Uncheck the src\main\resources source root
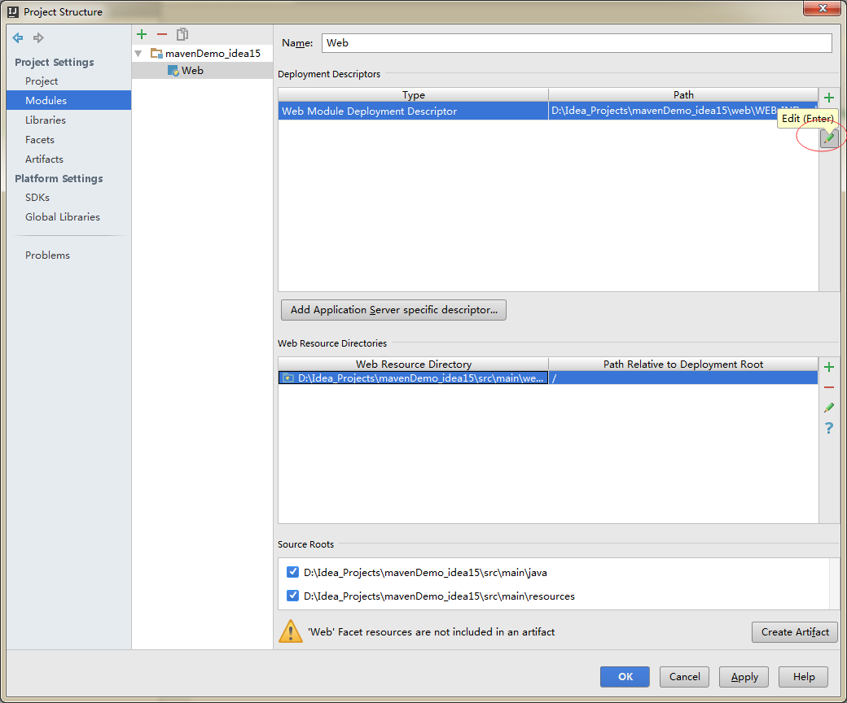Viewport: 847px width, 703px height. click(x=292, y=596)
